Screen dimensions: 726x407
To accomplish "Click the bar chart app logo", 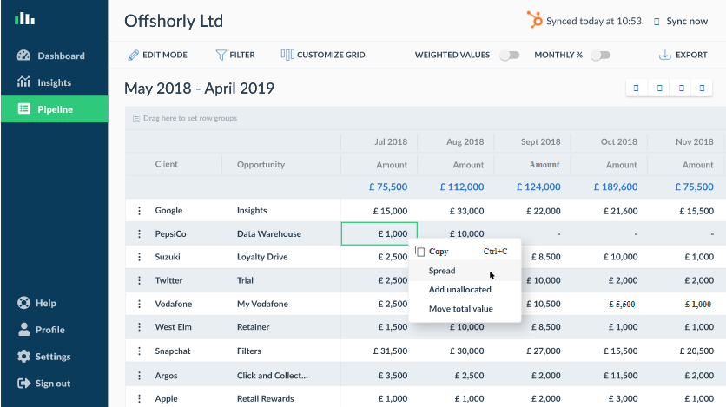I will 24,18.
